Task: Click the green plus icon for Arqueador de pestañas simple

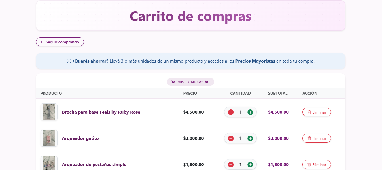Action: point(250,164)
